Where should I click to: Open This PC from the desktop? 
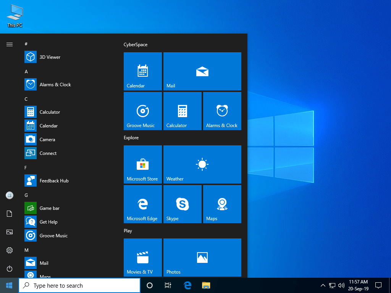(14, 15)
